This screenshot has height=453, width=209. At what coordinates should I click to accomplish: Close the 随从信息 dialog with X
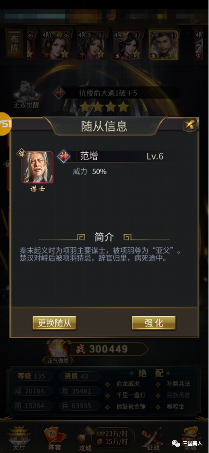tap(190, 125)
